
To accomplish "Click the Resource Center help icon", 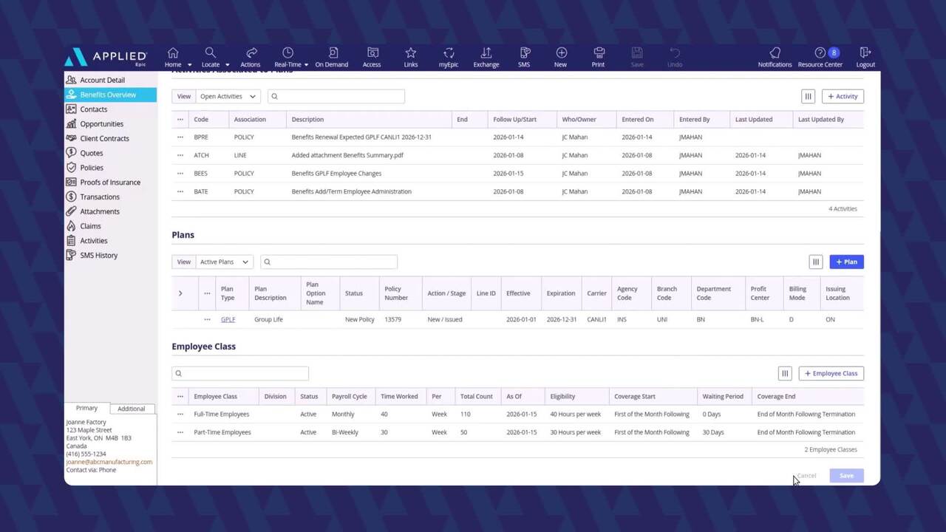I will pos(820,53).
